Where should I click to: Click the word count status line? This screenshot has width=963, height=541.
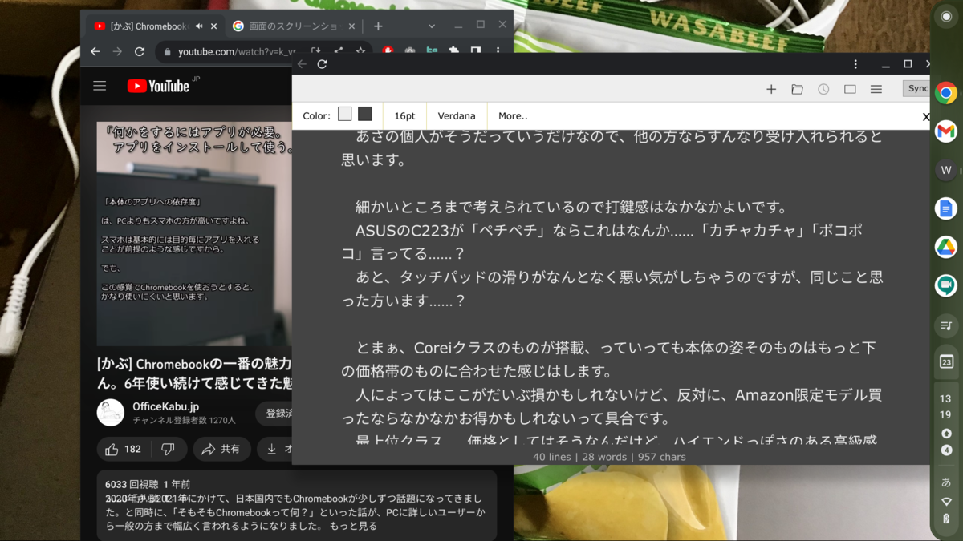611,457
